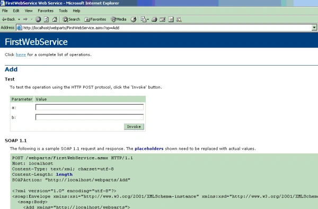The image size is (318, 209).
Task: Go to the home page icon
Action: click(x=55, y=19)
